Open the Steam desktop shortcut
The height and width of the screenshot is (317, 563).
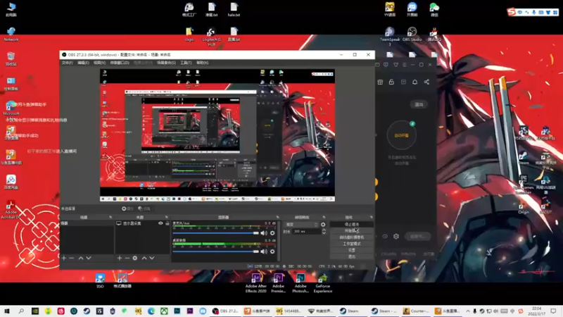524,157
